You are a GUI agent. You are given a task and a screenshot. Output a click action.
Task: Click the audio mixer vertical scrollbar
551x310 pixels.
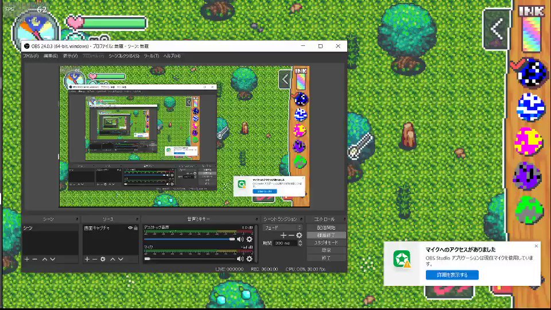[x=256, y=243]
